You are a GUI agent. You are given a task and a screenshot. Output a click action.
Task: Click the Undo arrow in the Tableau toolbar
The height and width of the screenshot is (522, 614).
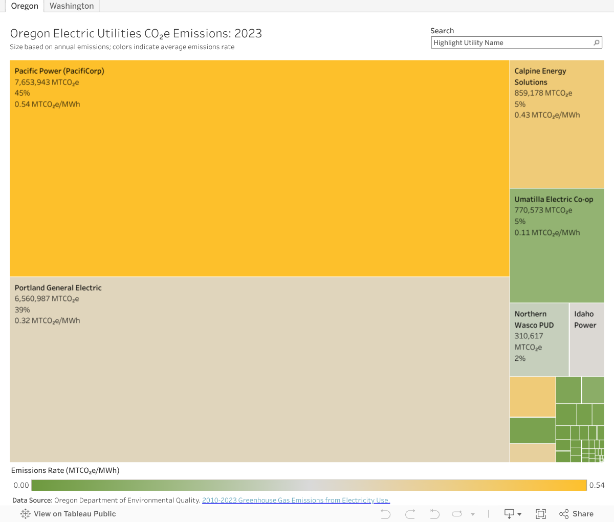(x=386, y=514)
